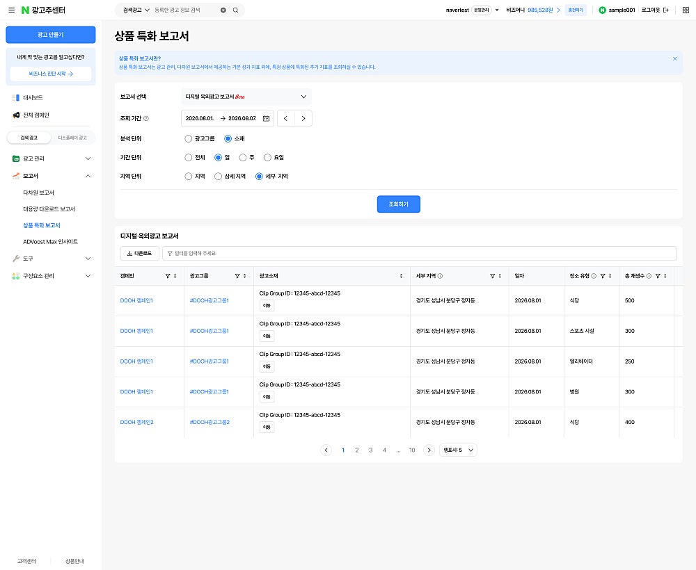
Task: Switch to the 디스플레이 광고 tab
Action: 72,138
